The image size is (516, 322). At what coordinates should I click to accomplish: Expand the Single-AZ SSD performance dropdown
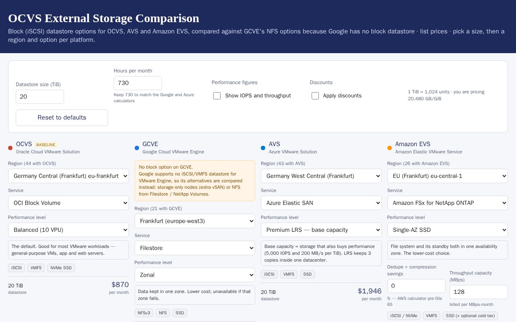point(447,230)
